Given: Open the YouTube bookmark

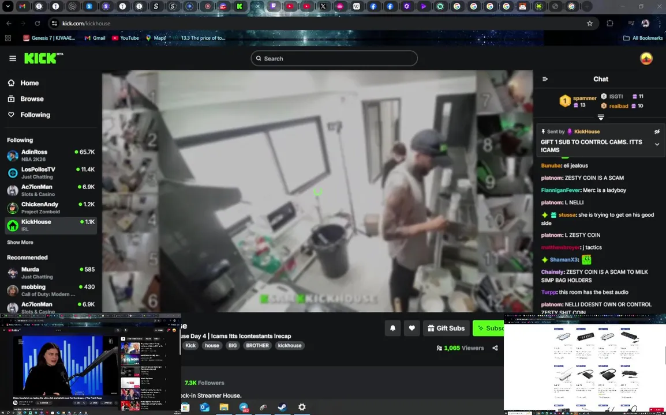Looking at the screenshot, I should pyautogui.click(x=125, y=38).
